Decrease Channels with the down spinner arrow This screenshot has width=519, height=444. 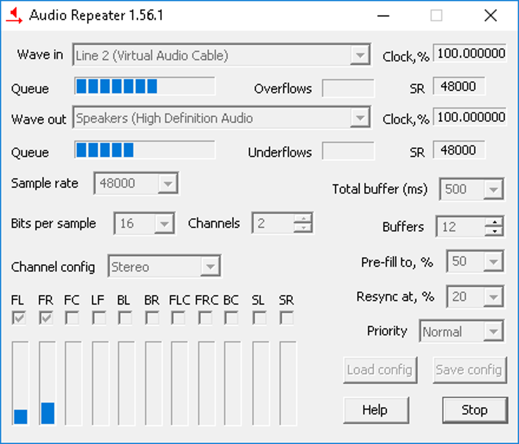(x=303, y=228)
